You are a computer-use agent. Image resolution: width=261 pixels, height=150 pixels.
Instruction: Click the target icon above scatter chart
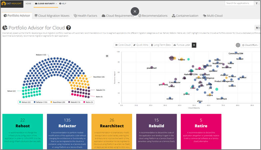click(x=238, y=45)
